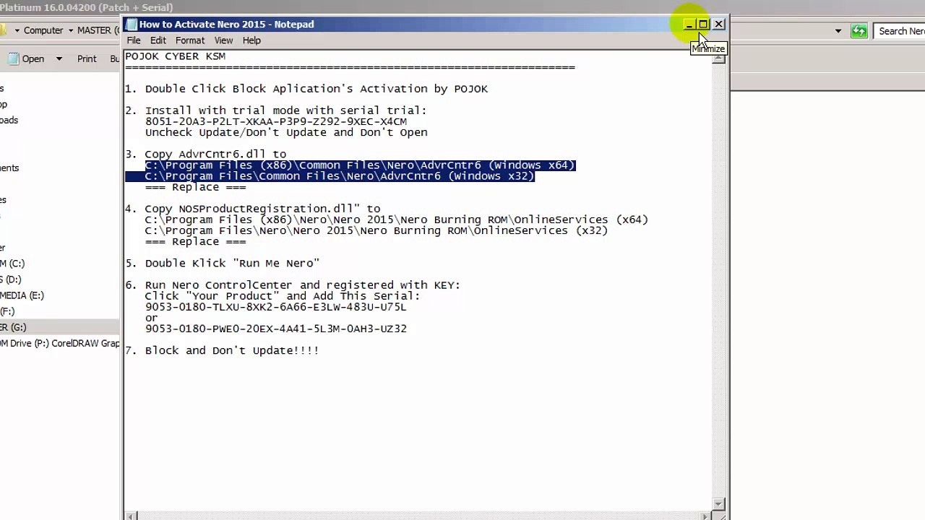Close the Notepad window
Image resolution: width=925 pixels, height=520 pixels.
pos(719,25)
